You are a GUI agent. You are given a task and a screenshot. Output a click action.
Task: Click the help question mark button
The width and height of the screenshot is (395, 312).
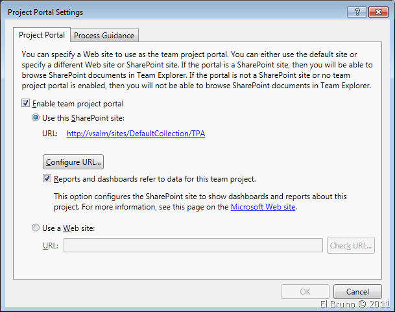(x=357, y=12)
